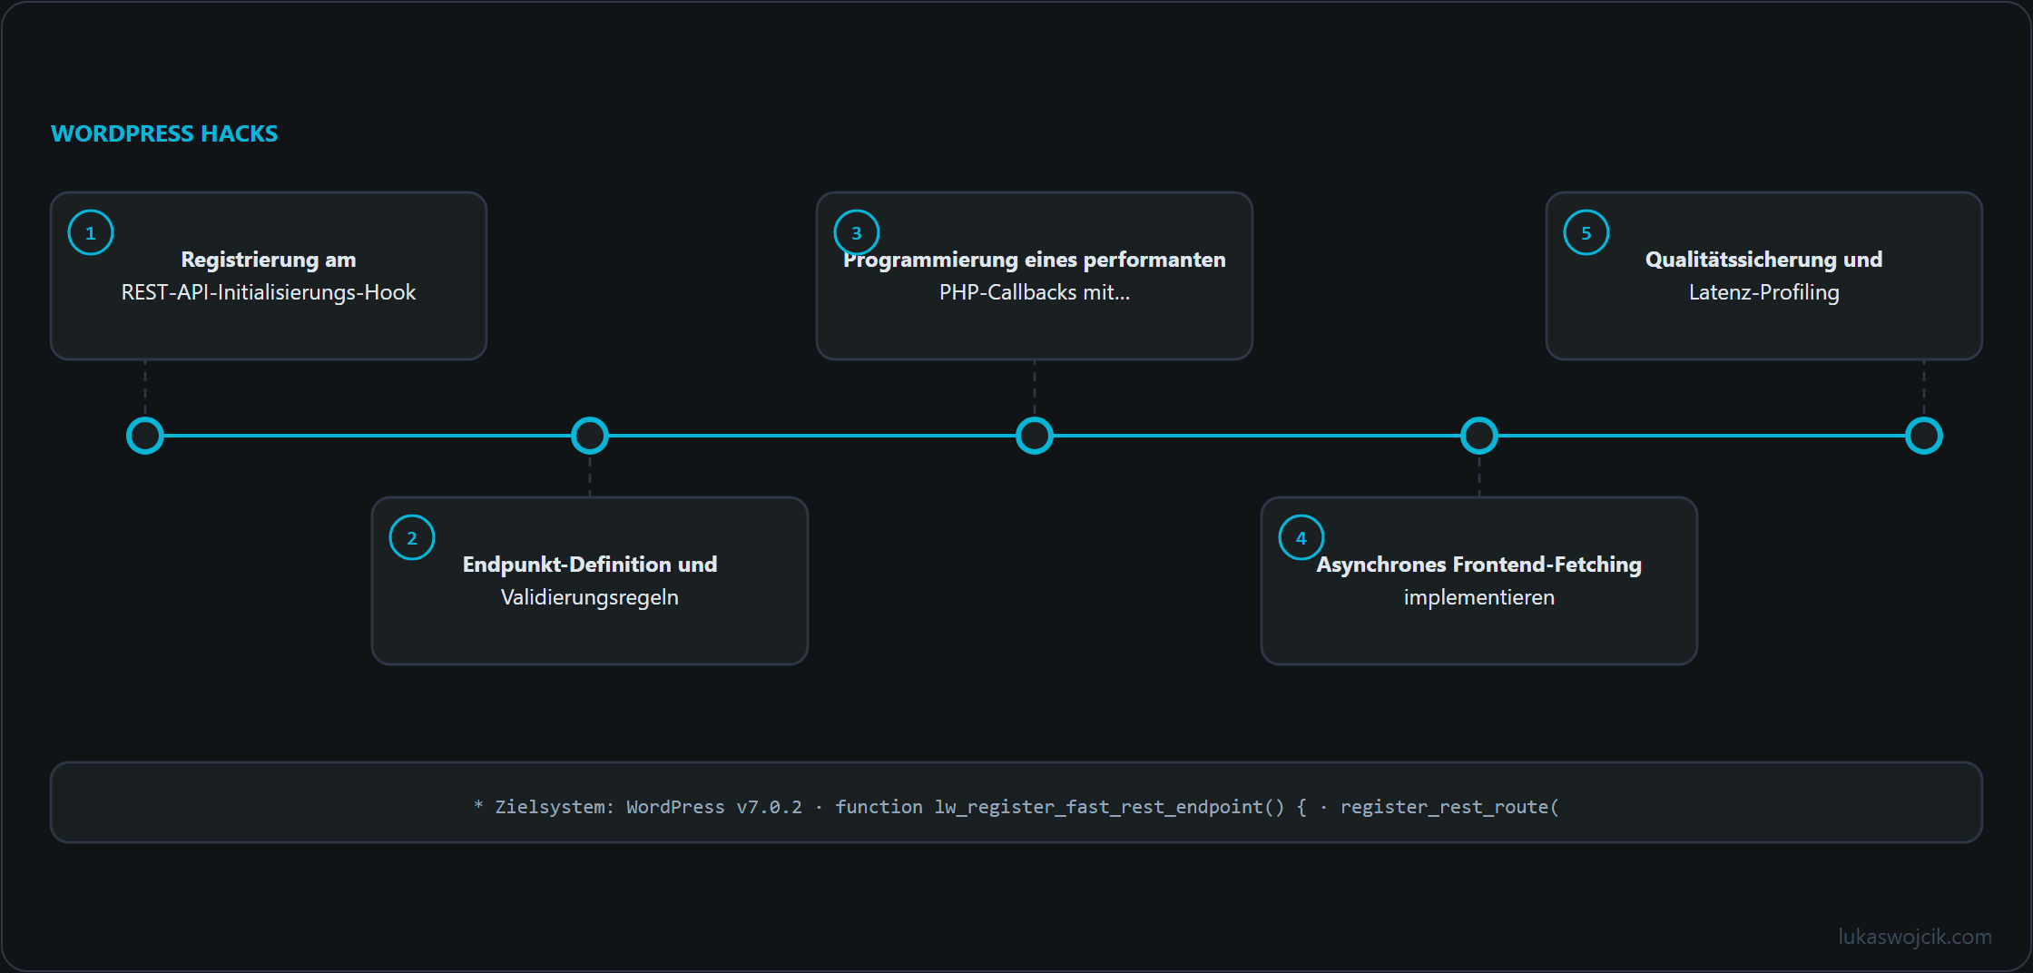Click the 'Validierungsregeln' text

(590, 597)
